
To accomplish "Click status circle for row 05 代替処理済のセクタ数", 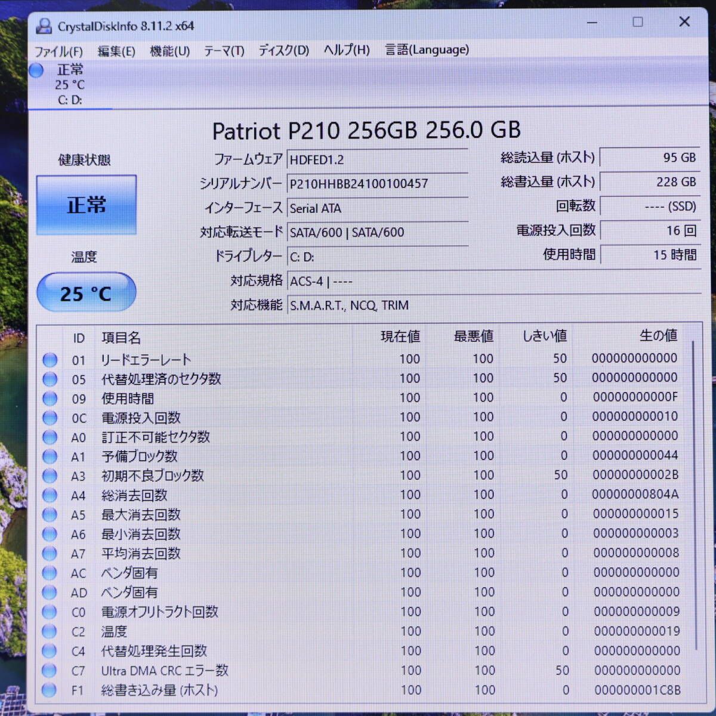I will tap(50, 379).
